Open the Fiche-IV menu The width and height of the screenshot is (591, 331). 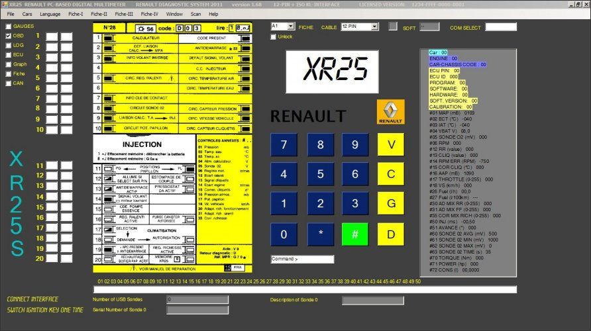click(x=150, y=14)
